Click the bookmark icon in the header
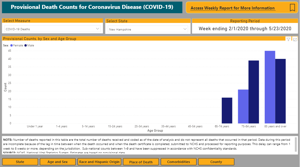300x167 pixels. (x=292, y=8)
